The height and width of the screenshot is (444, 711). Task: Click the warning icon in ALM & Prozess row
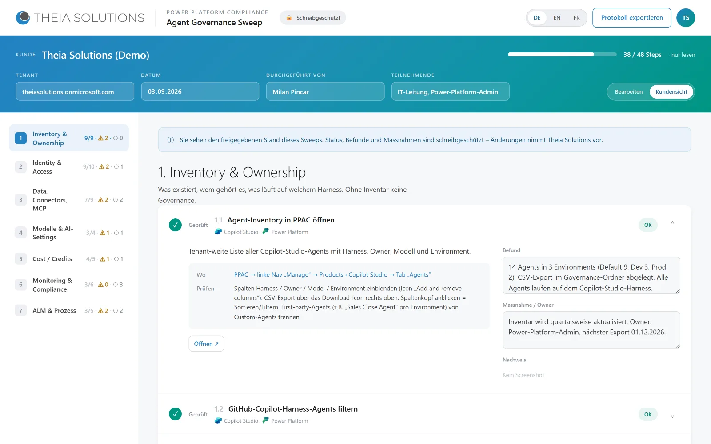[100, 311]
